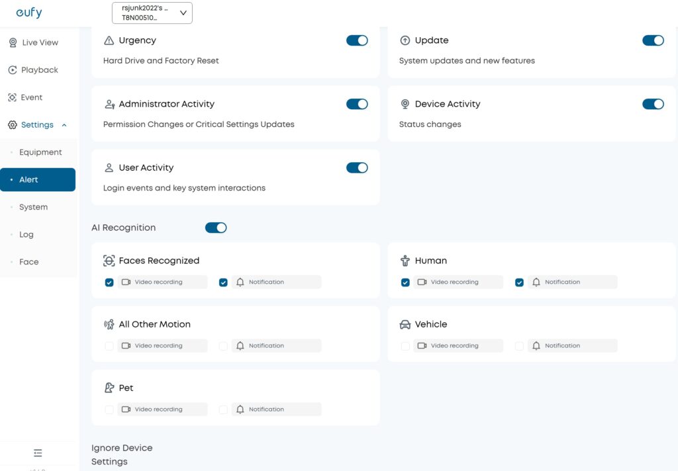The image size is (678, 471).
Task: Uncheck Human video recording checkbox
Action: coord(405,282)
